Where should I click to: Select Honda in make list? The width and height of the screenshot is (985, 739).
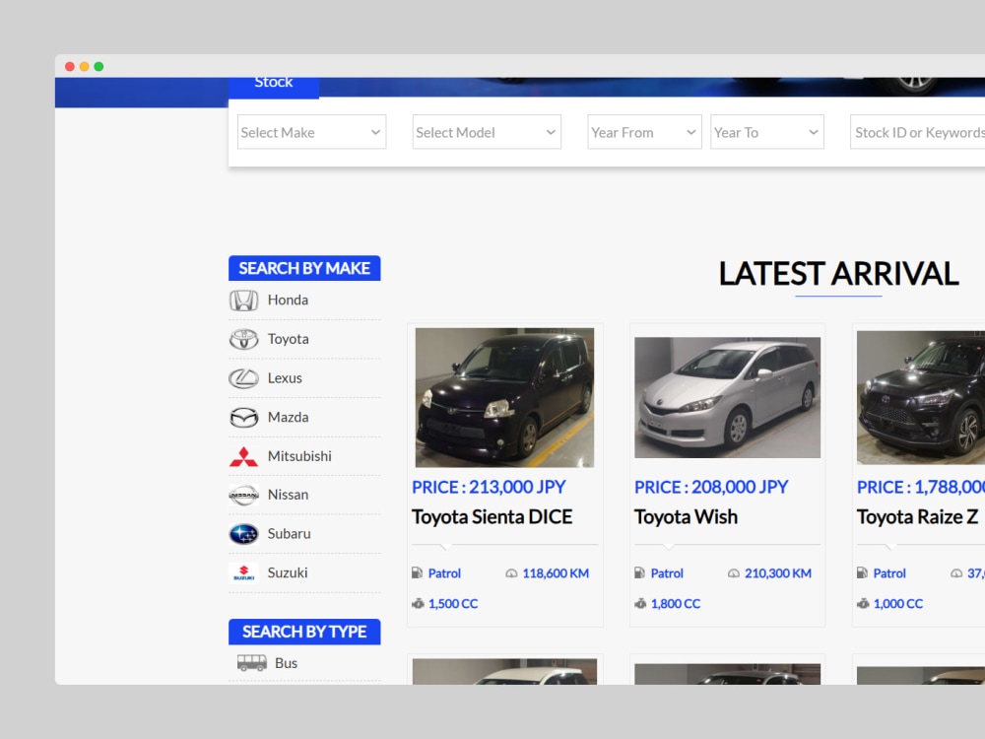coord(288,301)
